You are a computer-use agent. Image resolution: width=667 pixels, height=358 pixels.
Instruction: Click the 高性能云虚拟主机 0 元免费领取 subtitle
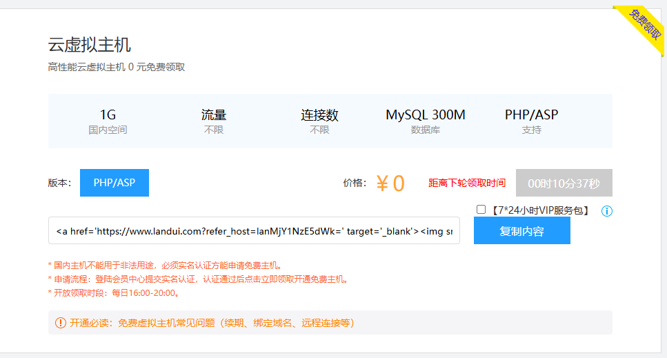116,67
